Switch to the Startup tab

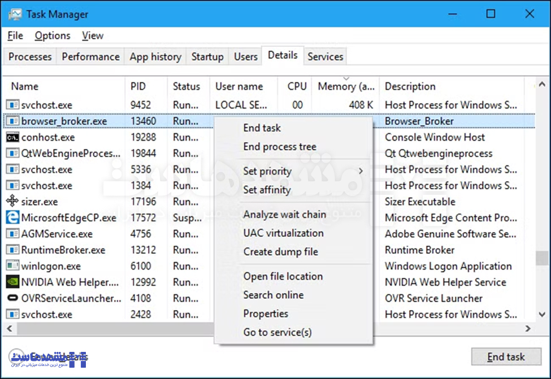pos(207,56)
